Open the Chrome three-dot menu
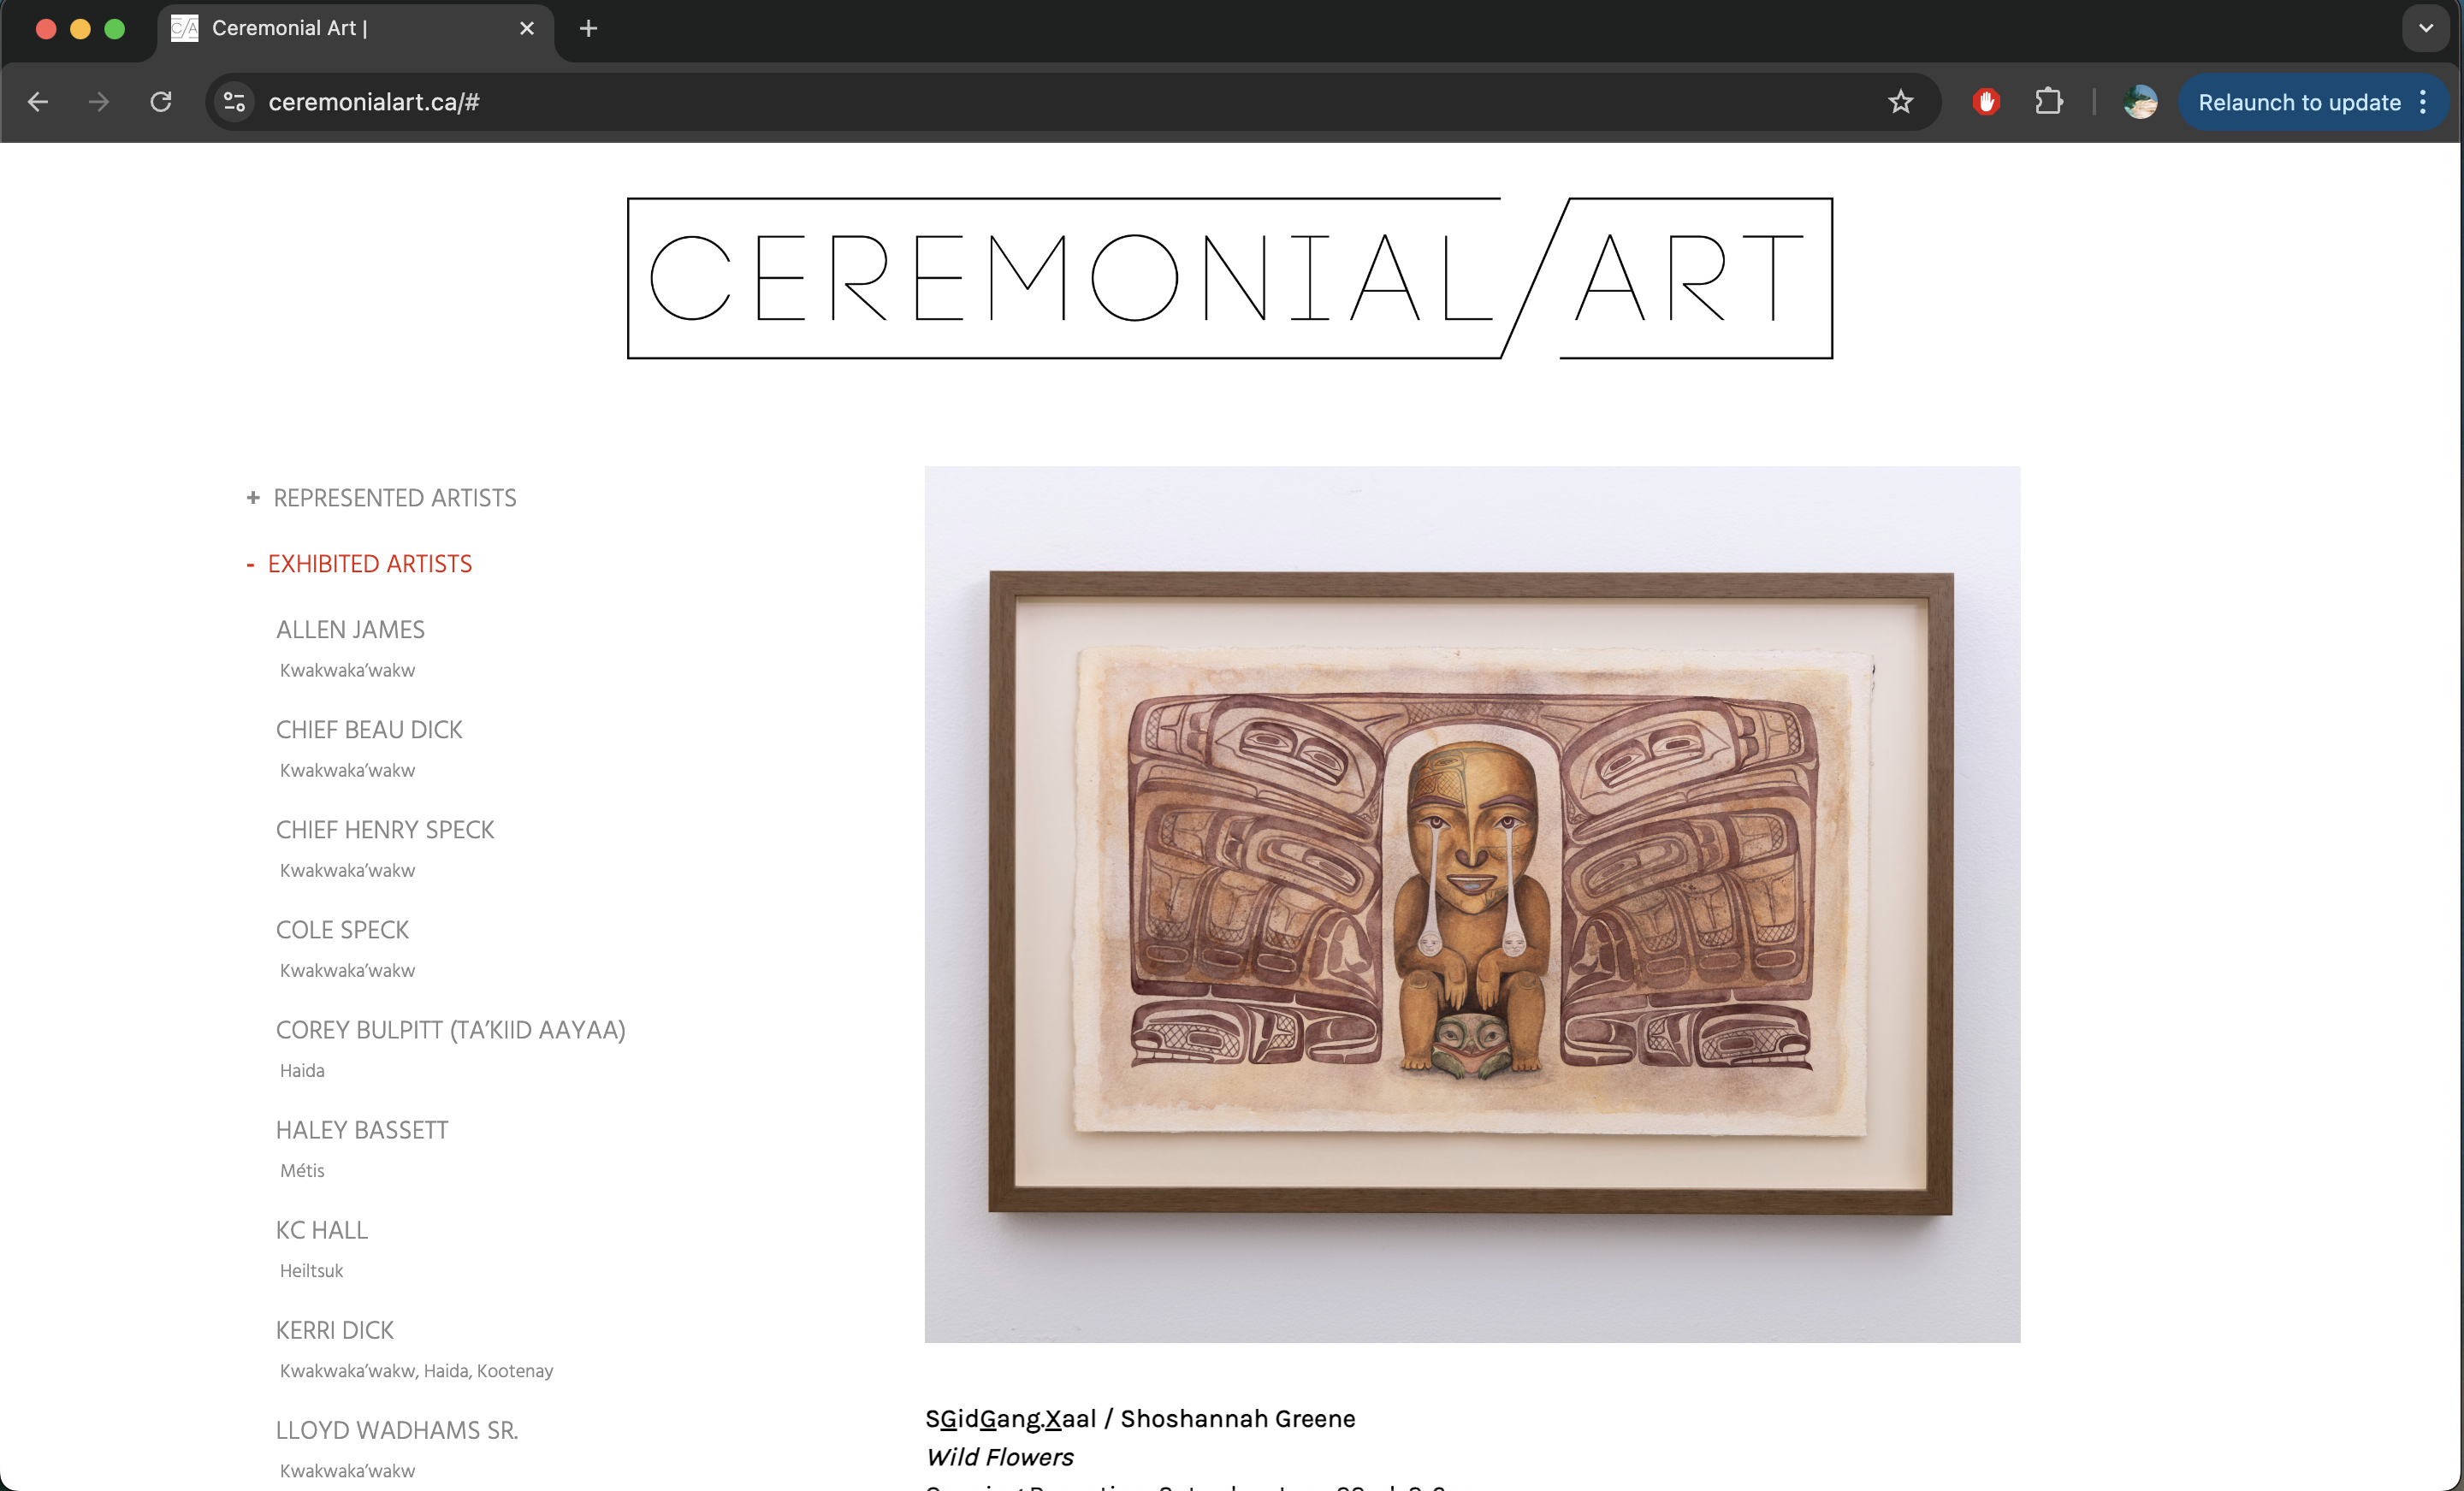 (x=2422, y=102)
